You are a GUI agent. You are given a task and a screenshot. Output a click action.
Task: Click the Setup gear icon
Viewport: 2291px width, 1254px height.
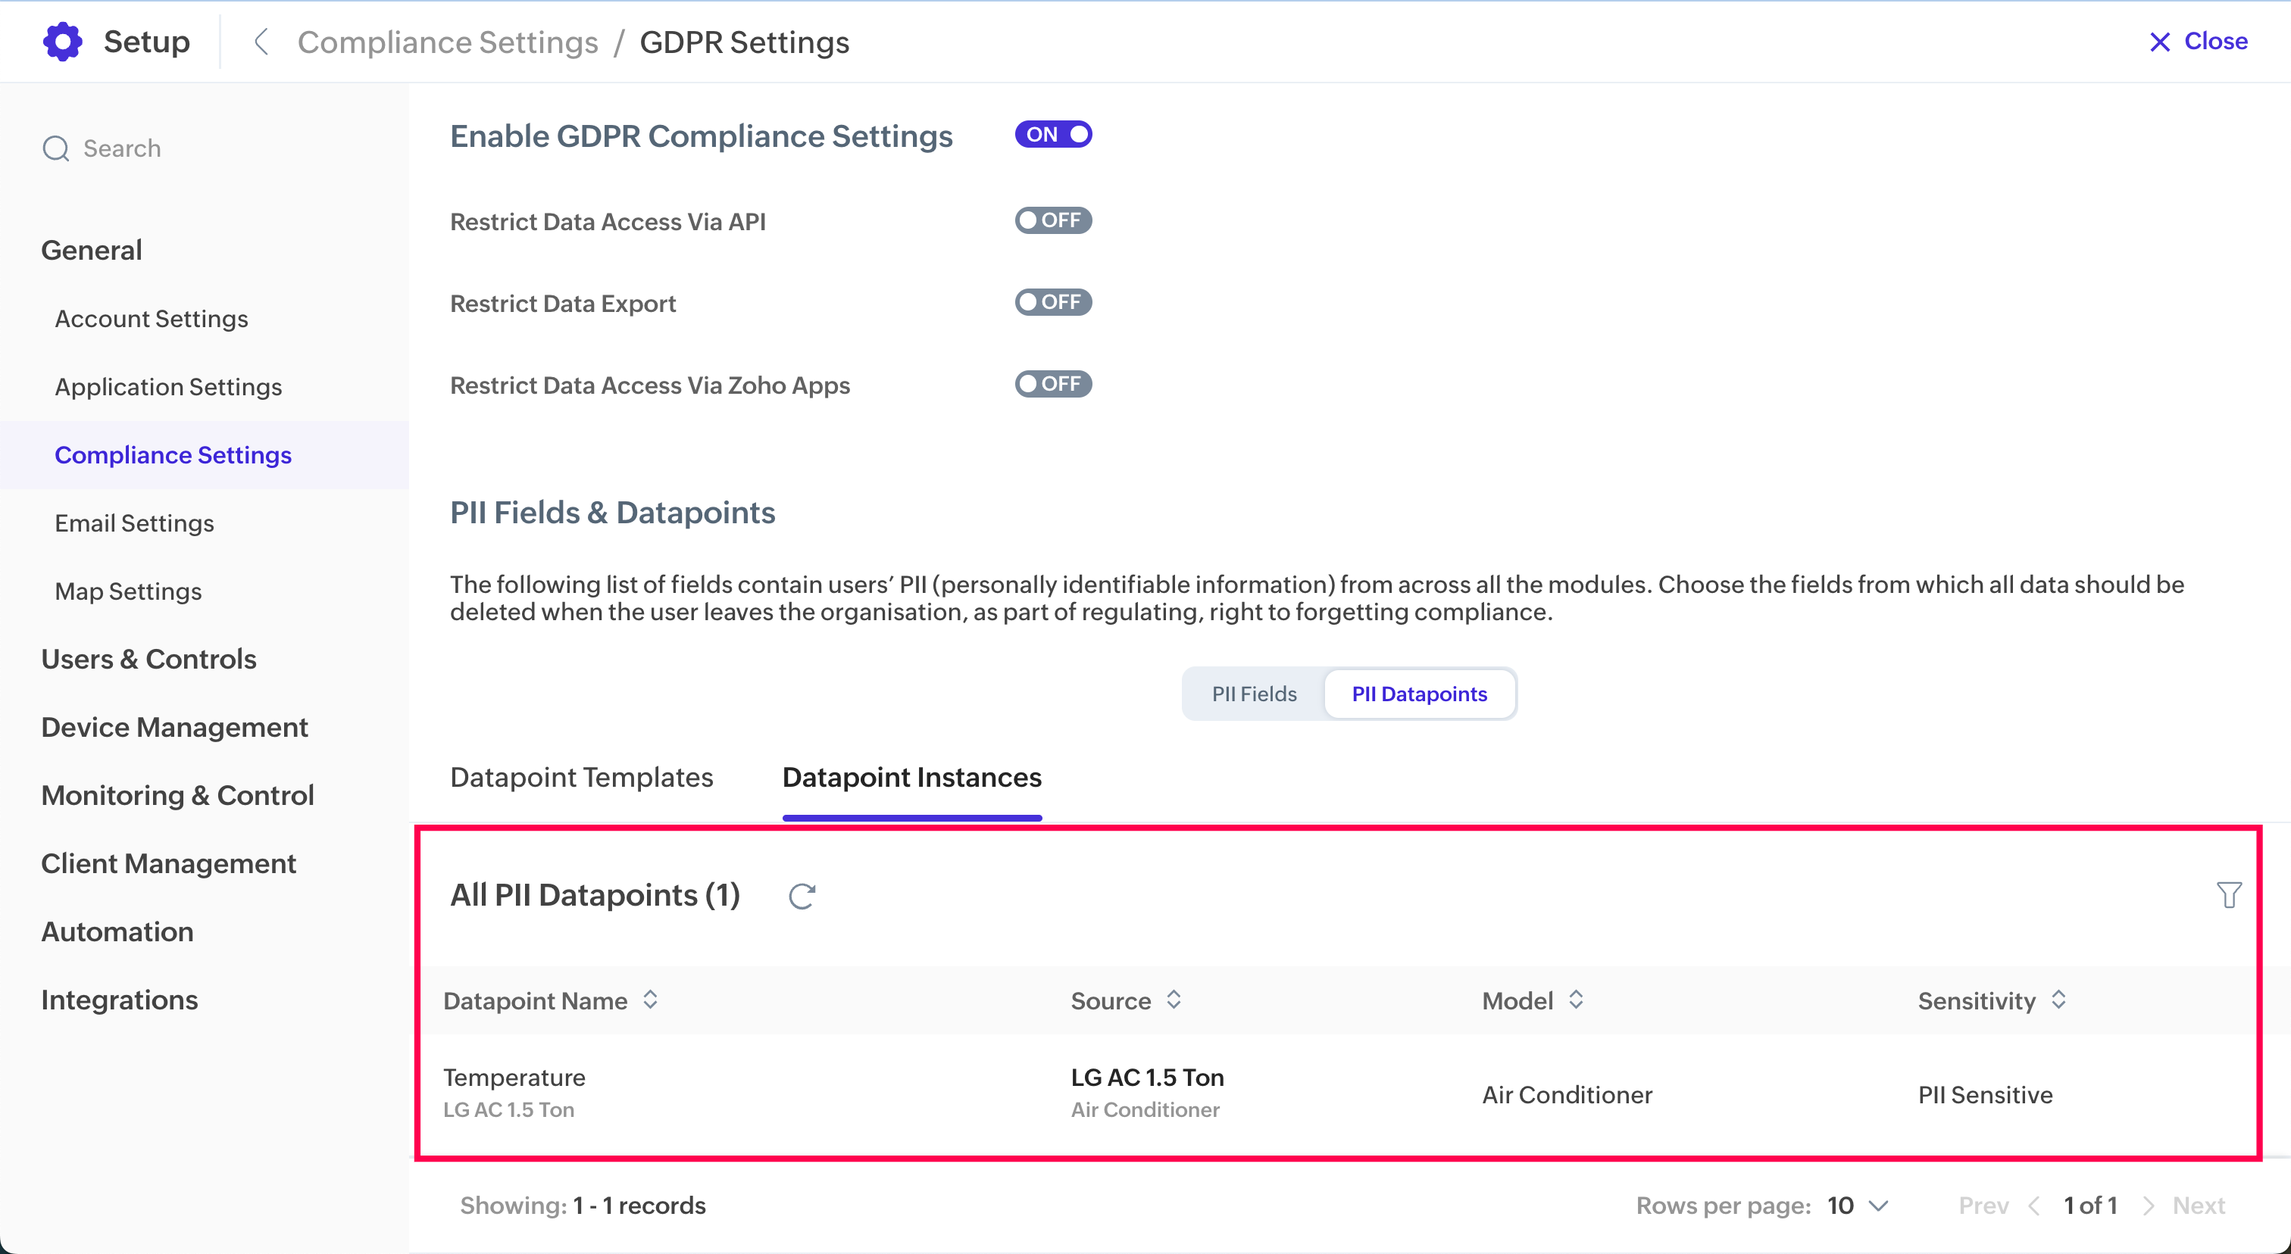[62, 42]
